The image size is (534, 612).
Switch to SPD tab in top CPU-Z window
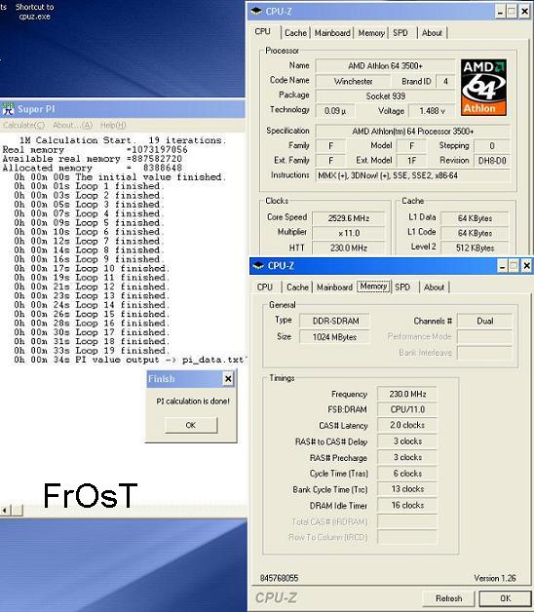[x=400, y=33]
